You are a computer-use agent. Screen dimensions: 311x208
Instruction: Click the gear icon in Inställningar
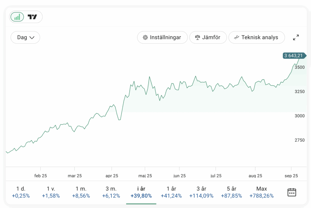[145, 37]
